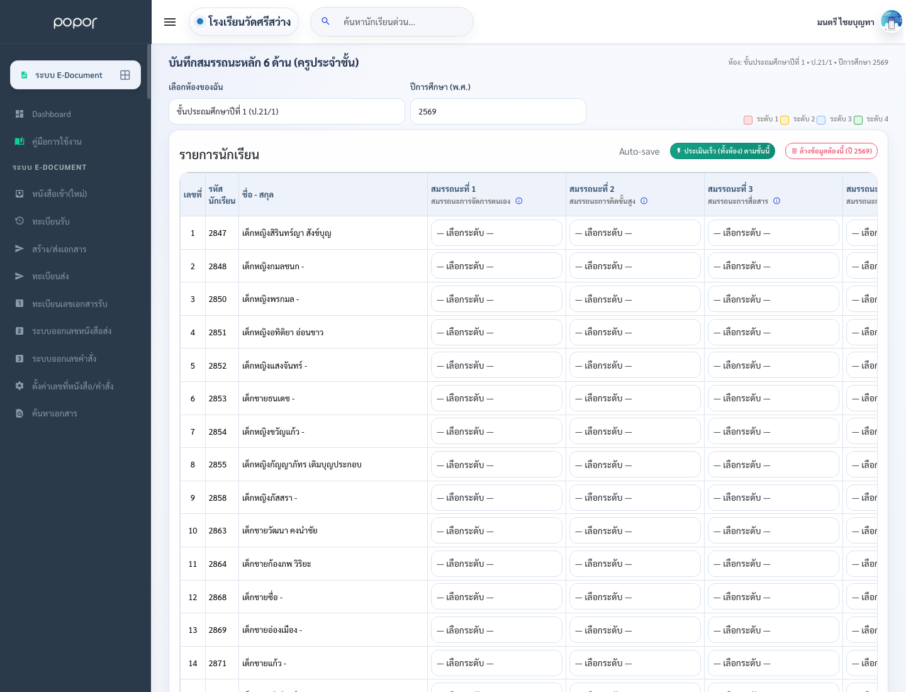Open สมรรถนะที่ 2 dropdown for เด็กหญิงแสงจันทร์

tap(635, 366)
